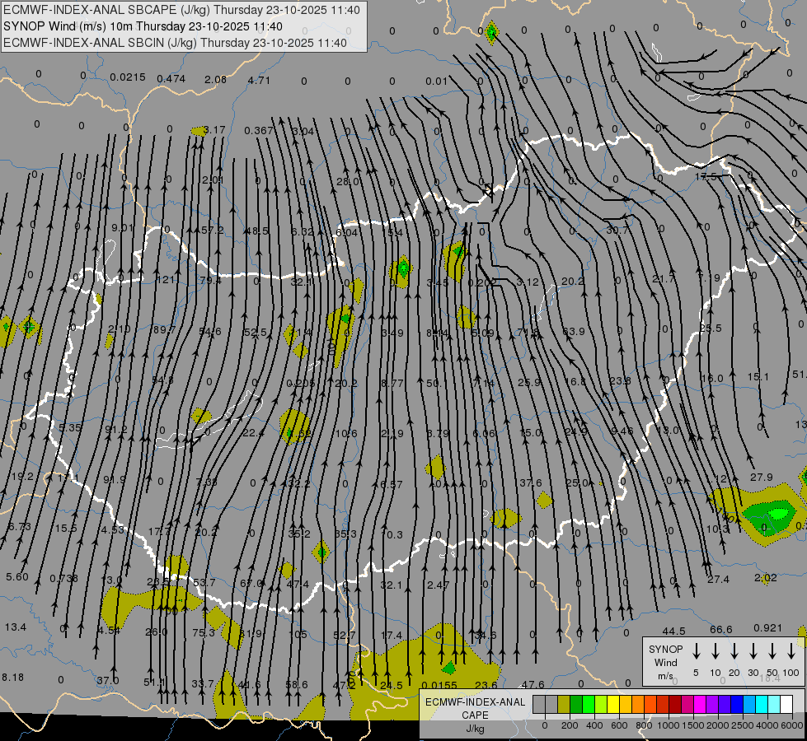The image size is (807, 741).
Task: Click the 25.5 value on the map
Action: pyautogui.click(x=711, y=328)
